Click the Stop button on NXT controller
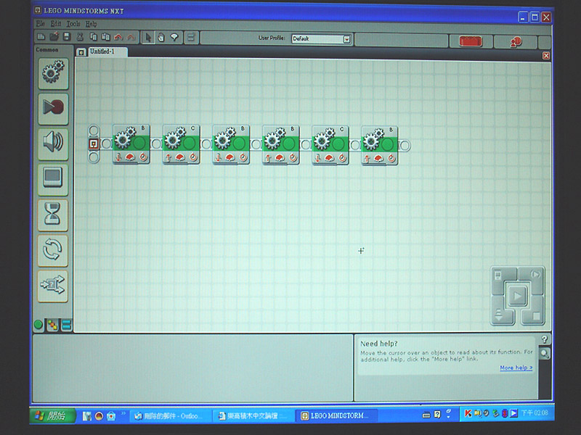This screenshot has height=435, width=581. (535, 316)
